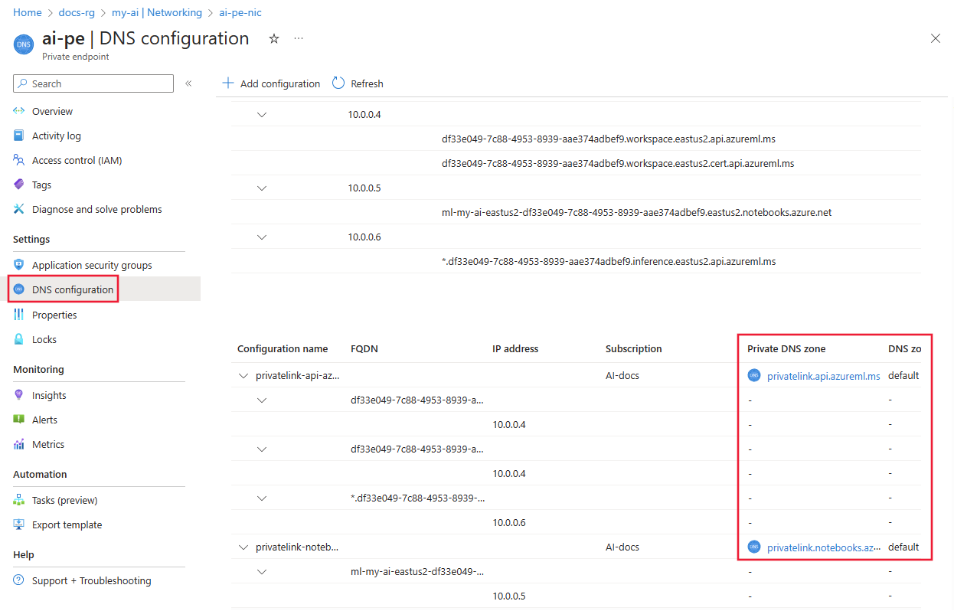Click the Support + Troubleshooting icon
The image size is (954, 611).
coord(19,580)
